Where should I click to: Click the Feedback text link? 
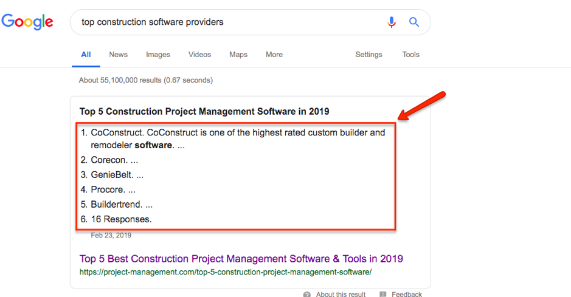point(406,295)
